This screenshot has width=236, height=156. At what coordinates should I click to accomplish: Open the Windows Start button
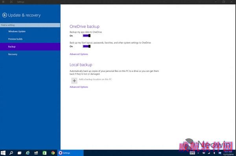click(3, 153)
